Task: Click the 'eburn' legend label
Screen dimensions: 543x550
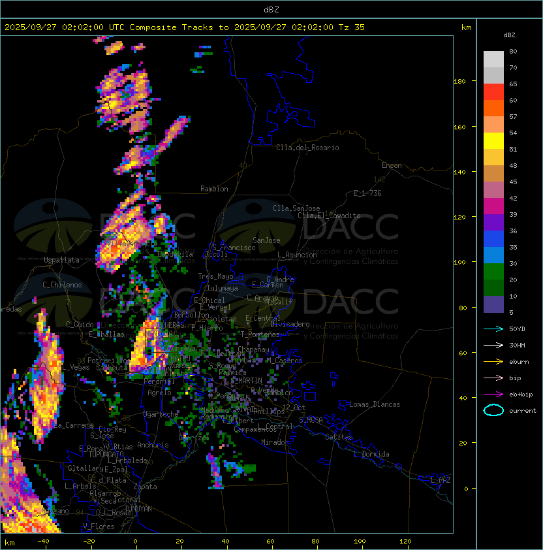Action: point(519,362)
